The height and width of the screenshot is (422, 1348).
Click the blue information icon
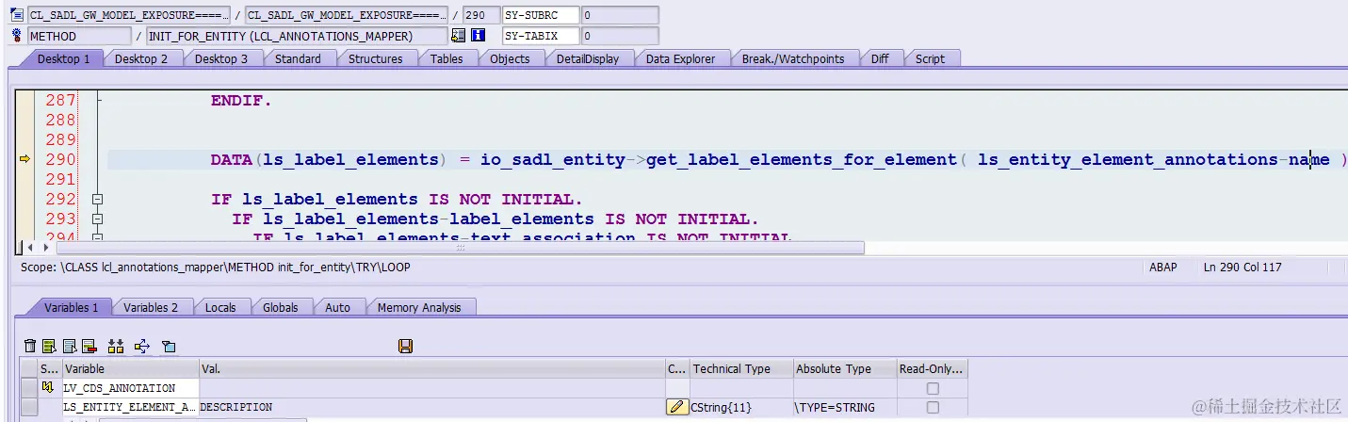coord(478,36)
